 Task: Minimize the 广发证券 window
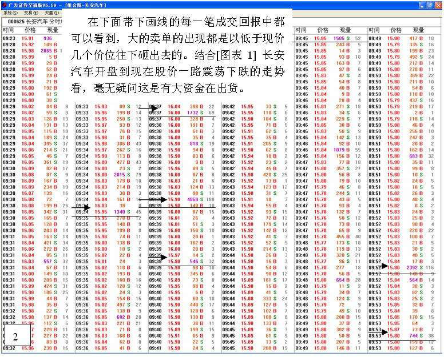coord(422,5)
